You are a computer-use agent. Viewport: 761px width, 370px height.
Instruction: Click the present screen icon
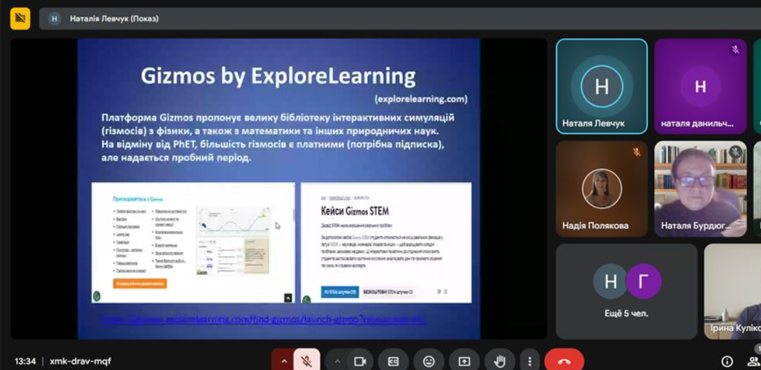[464, 362]
